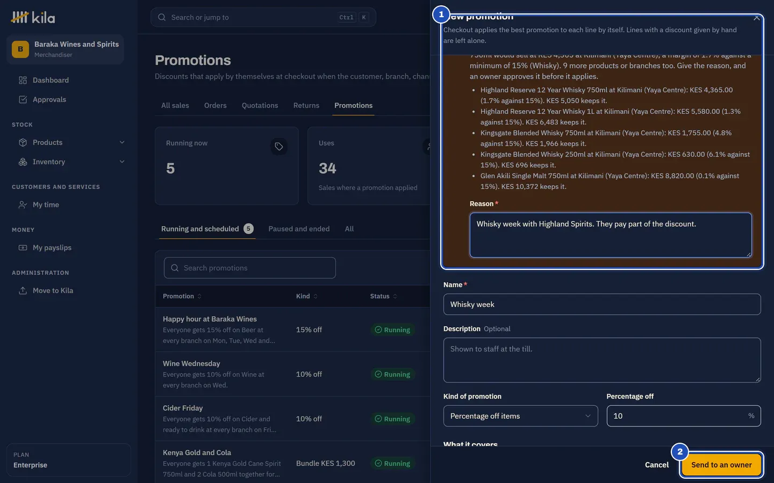Click the 34 uses count
The width and height of the screenshot is (774, 483).
coord(327,169)
